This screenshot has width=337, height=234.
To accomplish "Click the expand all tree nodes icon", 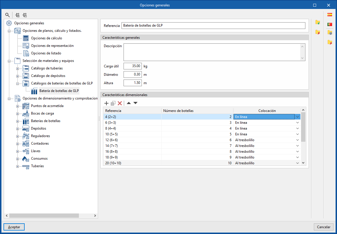I will pos(17,15).
